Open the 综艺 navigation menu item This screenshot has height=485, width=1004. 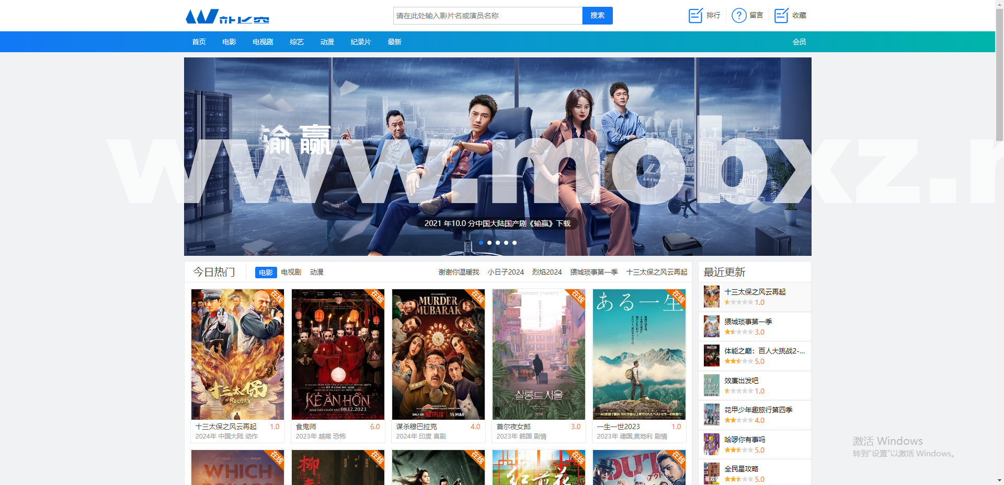coord(296,42)
